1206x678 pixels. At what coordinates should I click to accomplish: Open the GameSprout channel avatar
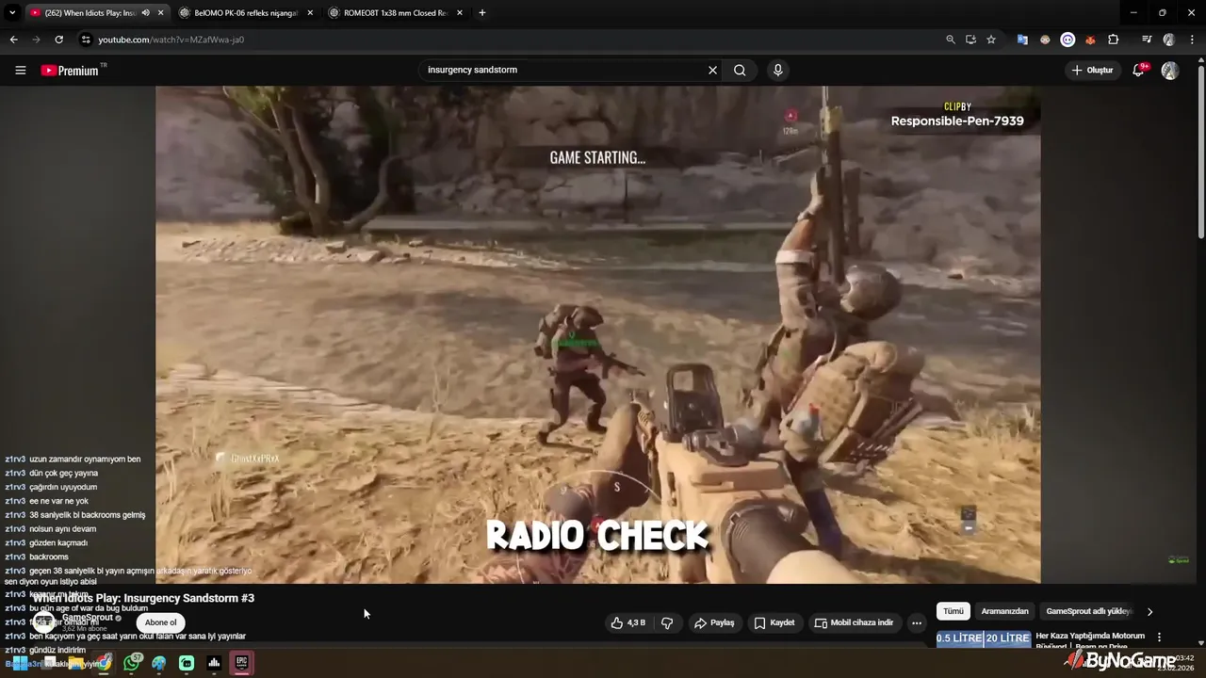(43, 621)
